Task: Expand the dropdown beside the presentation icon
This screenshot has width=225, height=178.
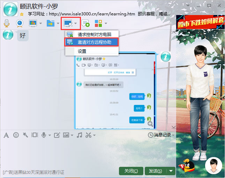Action: click(40, 23)
